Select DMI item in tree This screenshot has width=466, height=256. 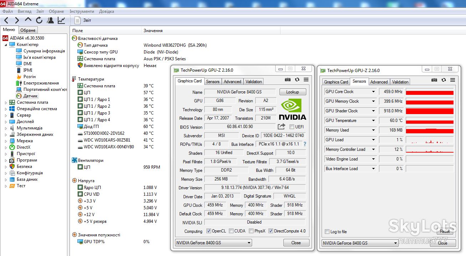(x=27, y=64)
